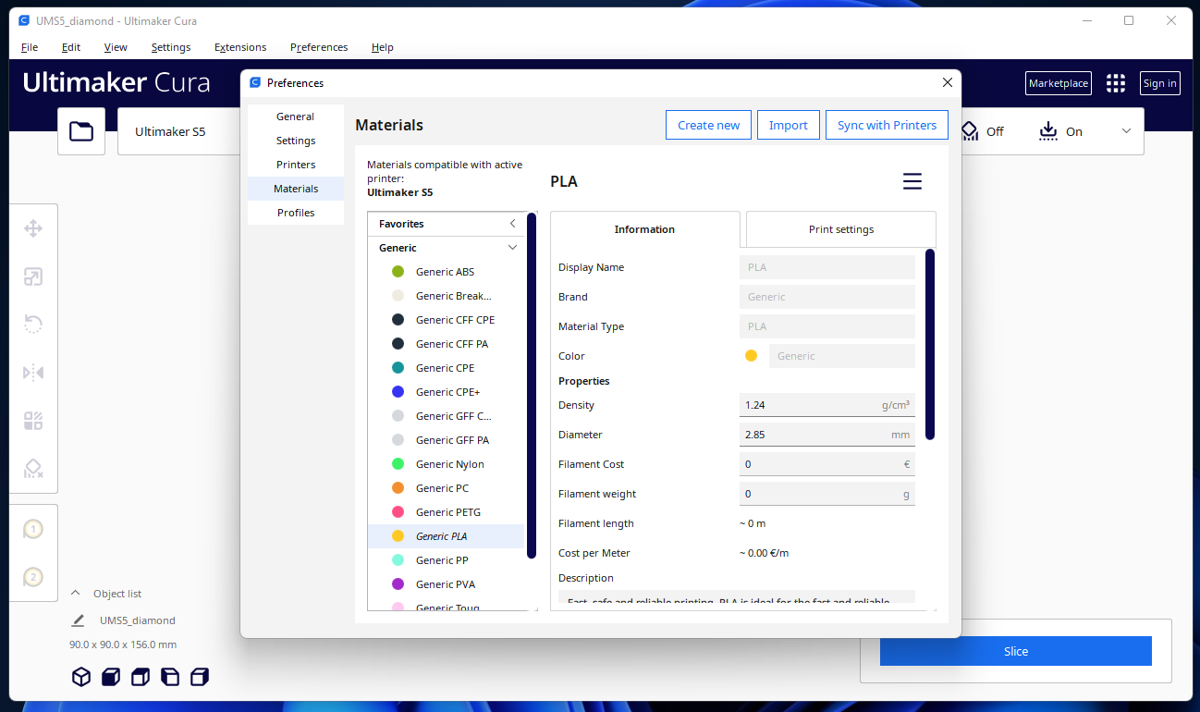Select Generic ABS material
This screenshot has height=712, width=1200.
point(446,272)
